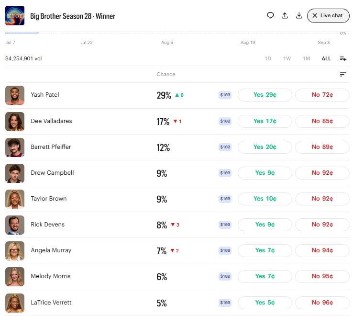Click Taylor Brown's profile photo

(x=15, y=199)
